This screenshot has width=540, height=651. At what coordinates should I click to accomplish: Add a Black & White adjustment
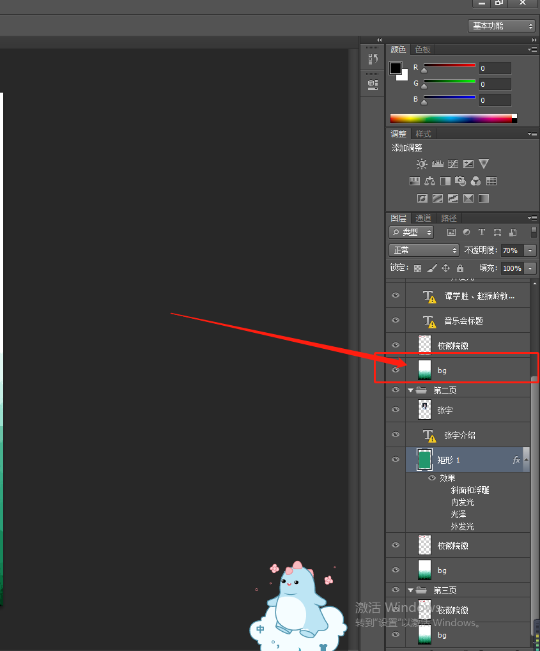coord(445,181)
